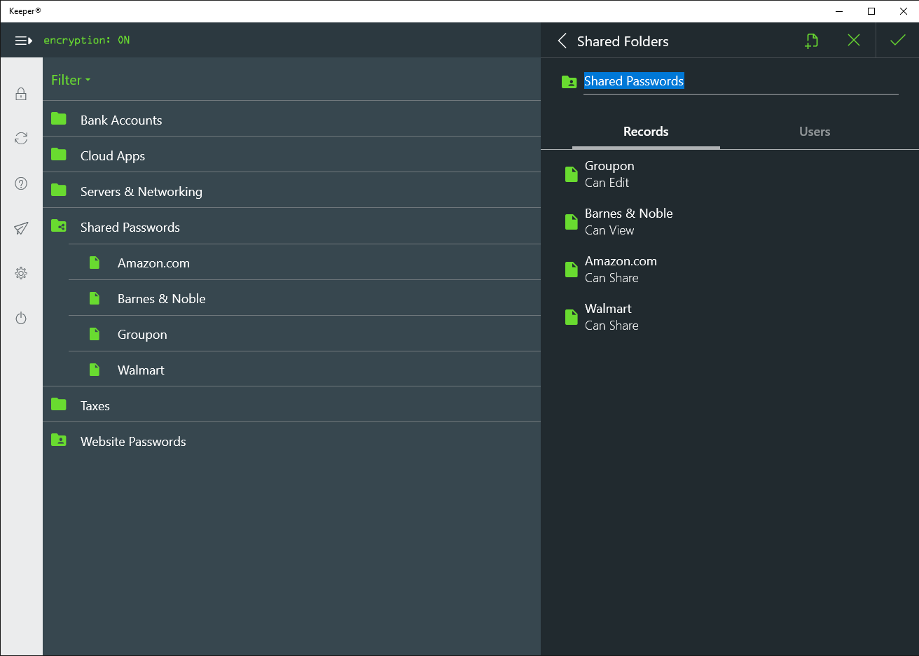The image size is (919, 656).
Task: Go back using the left chevron
Action: [562, 41]
